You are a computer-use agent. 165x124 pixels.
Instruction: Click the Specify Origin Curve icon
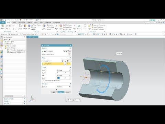click(x=69, y=54)
